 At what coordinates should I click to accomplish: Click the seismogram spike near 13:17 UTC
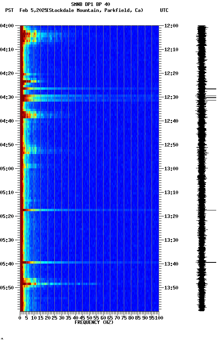click(211, 210)
